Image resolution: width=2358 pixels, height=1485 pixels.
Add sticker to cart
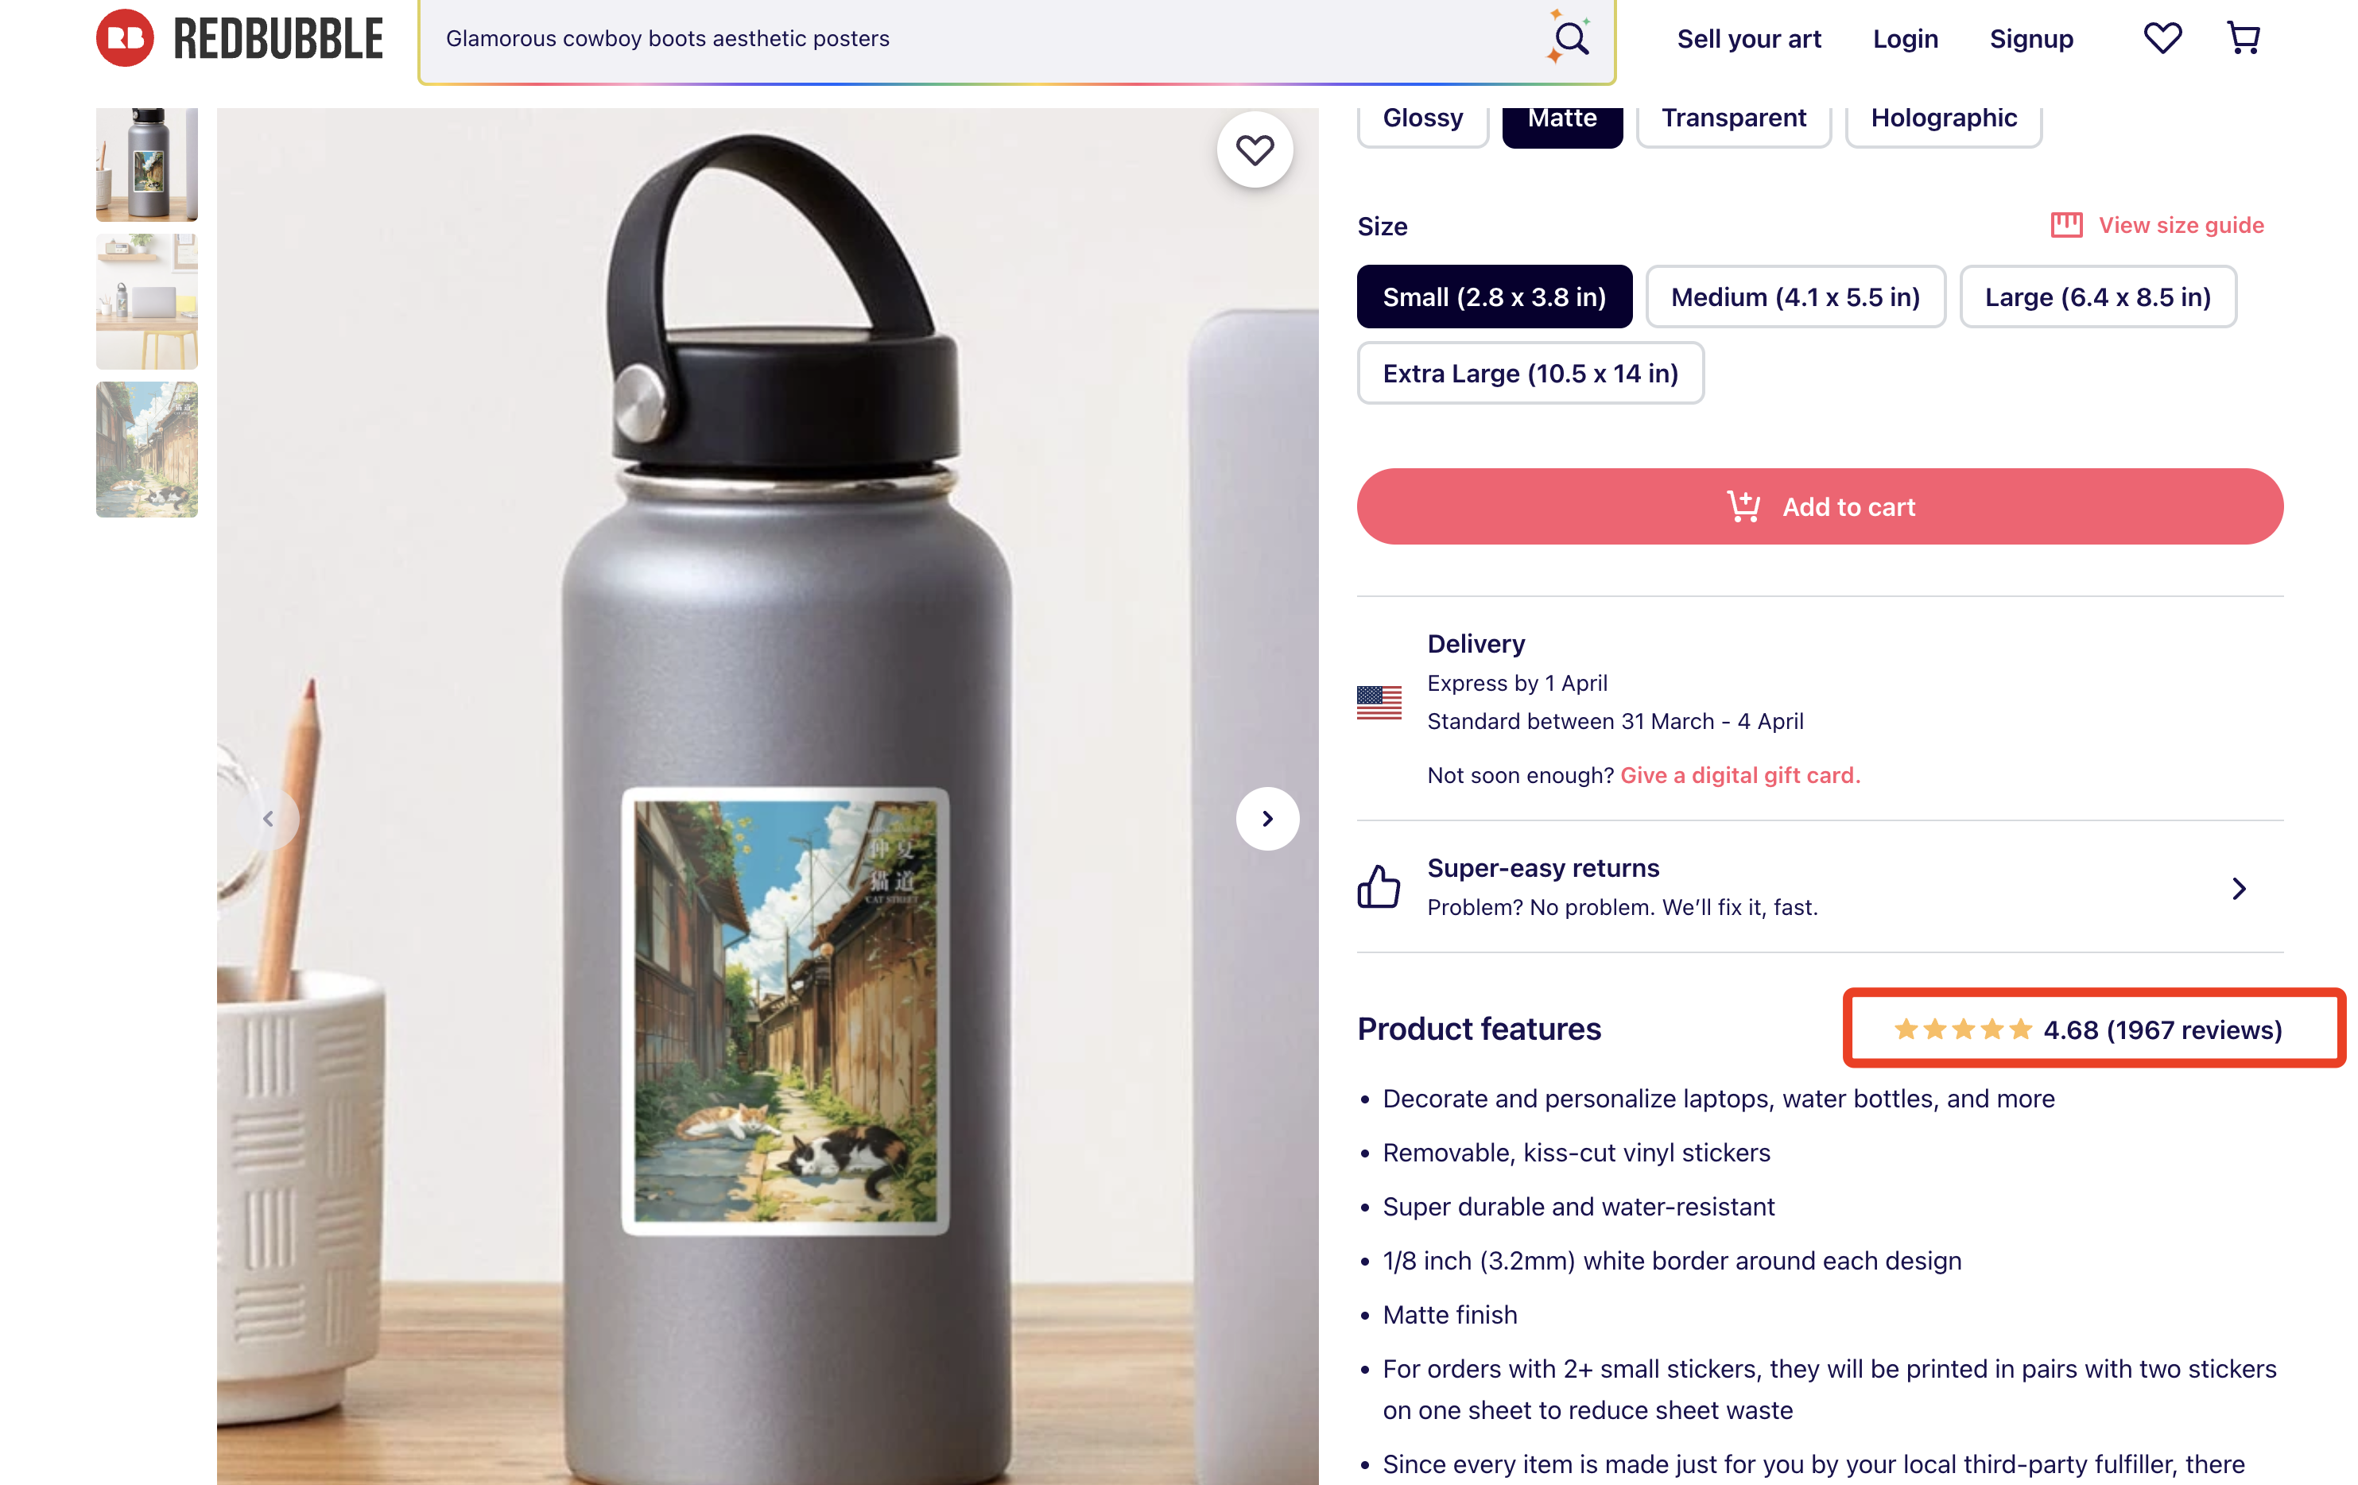pyautogui.click(x=1820, y=506)
